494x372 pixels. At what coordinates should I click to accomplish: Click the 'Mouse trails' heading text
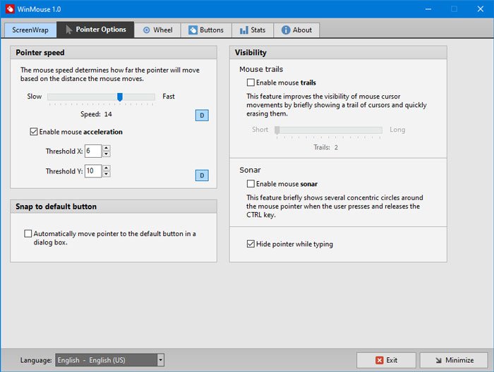(x=261, y=69)
